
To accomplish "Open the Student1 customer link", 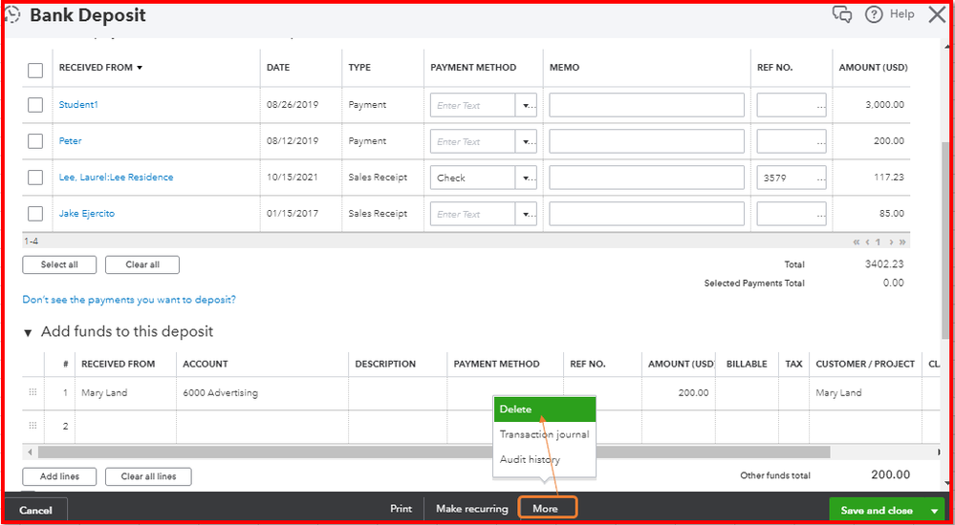I will click(78, 105).
